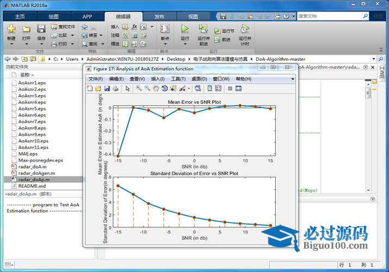Switch to the 绘图 (Plots) ribbon tab

point(54,16)
